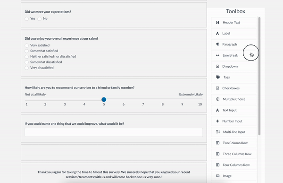Add a Paragraph element from Toolbox
The width and height of the screenshot is (283, 183).
point(234,44)
